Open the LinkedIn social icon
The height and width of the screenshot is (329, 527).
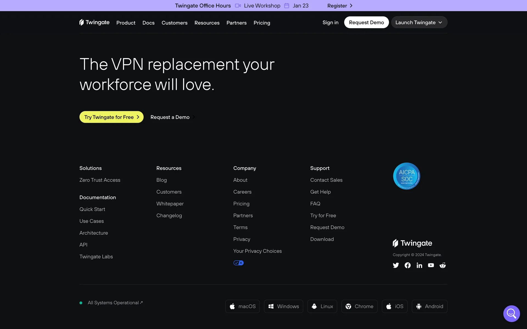(x=419, y=265)
